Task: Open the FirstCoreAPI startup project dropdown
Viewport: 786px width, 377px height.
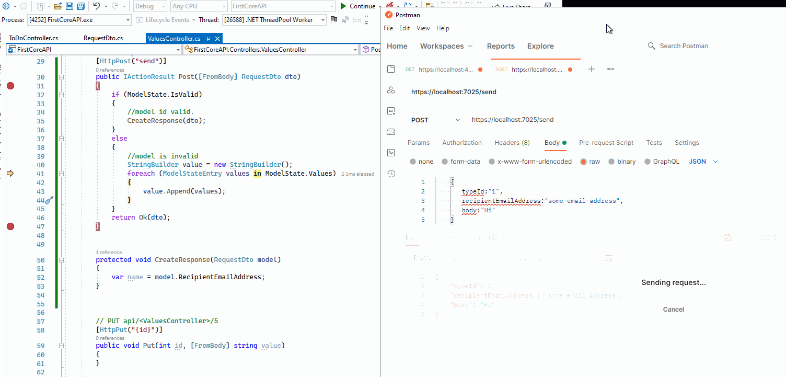Action: click(283, 6)
